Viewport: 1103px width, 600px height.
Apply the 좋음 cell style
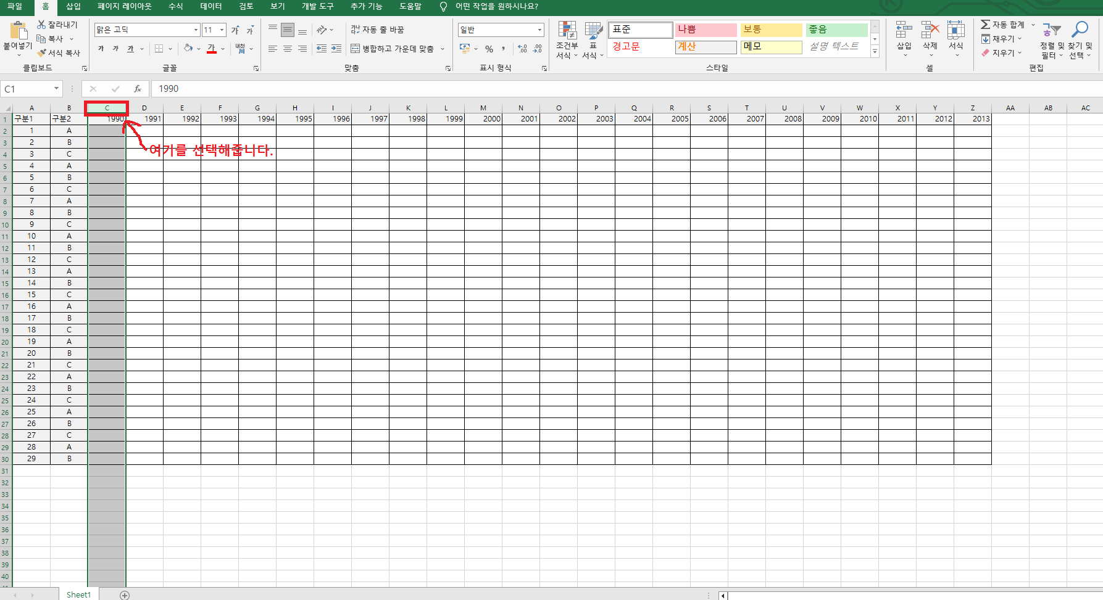pos(836,30)
